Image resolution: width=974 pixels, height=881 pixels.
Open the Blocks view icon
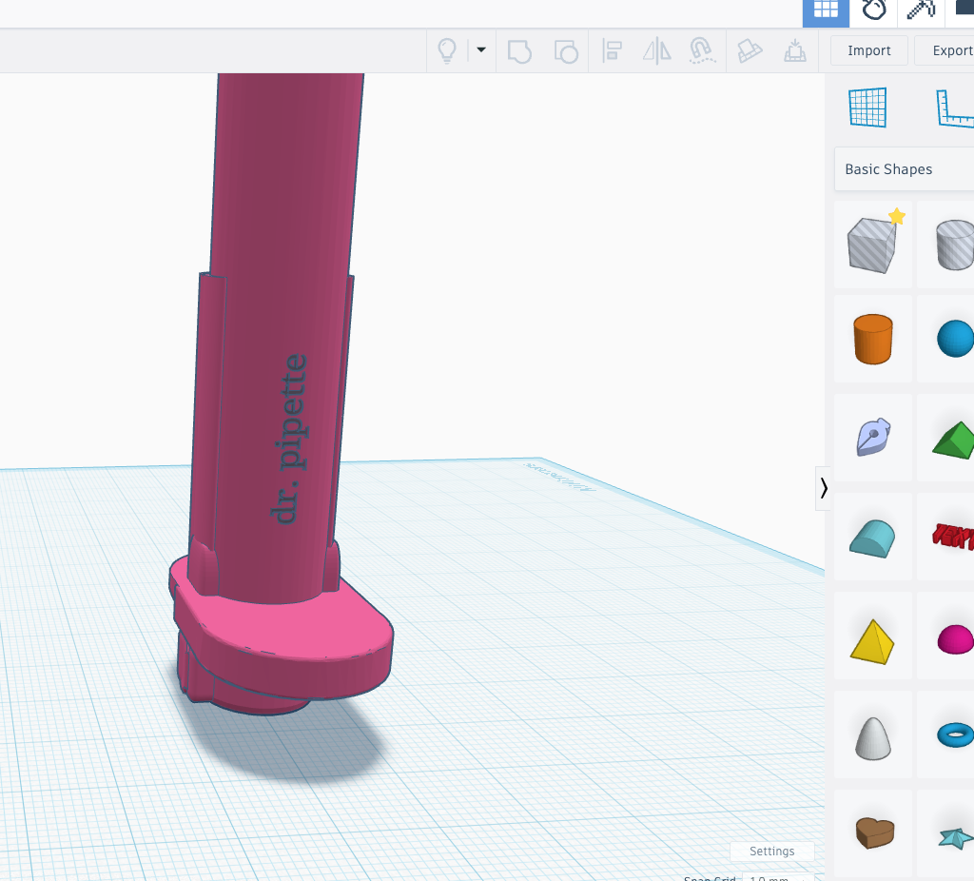click(x=873, y=11)
